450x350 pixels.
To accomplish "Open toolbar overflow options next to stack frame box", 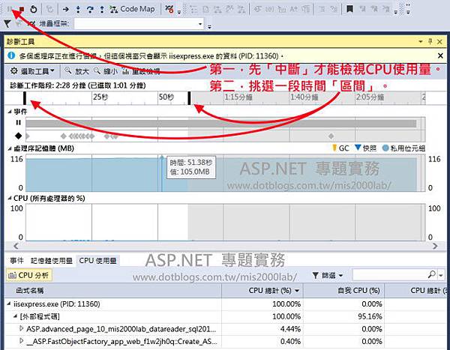I will (209, 26).
